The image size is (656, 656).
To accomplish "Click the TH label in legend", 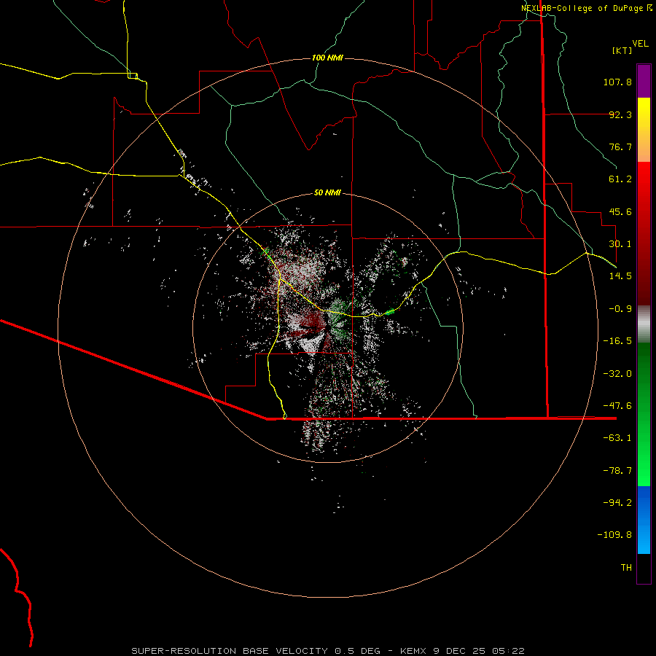I will tap(626, 568).
